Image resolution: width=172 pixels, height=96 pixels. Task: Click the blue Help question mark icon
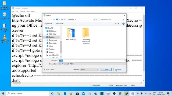[x=123, y=24]
